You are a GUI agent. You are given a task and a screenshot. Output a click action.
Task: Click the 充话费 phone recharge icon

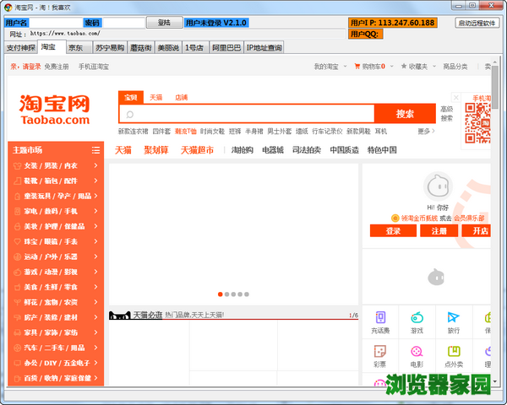380,317
